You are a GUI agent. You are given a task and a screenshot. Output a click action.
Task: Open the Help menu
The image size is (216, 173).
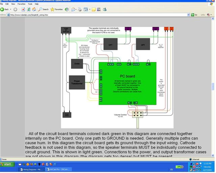(x=37, y=4)
